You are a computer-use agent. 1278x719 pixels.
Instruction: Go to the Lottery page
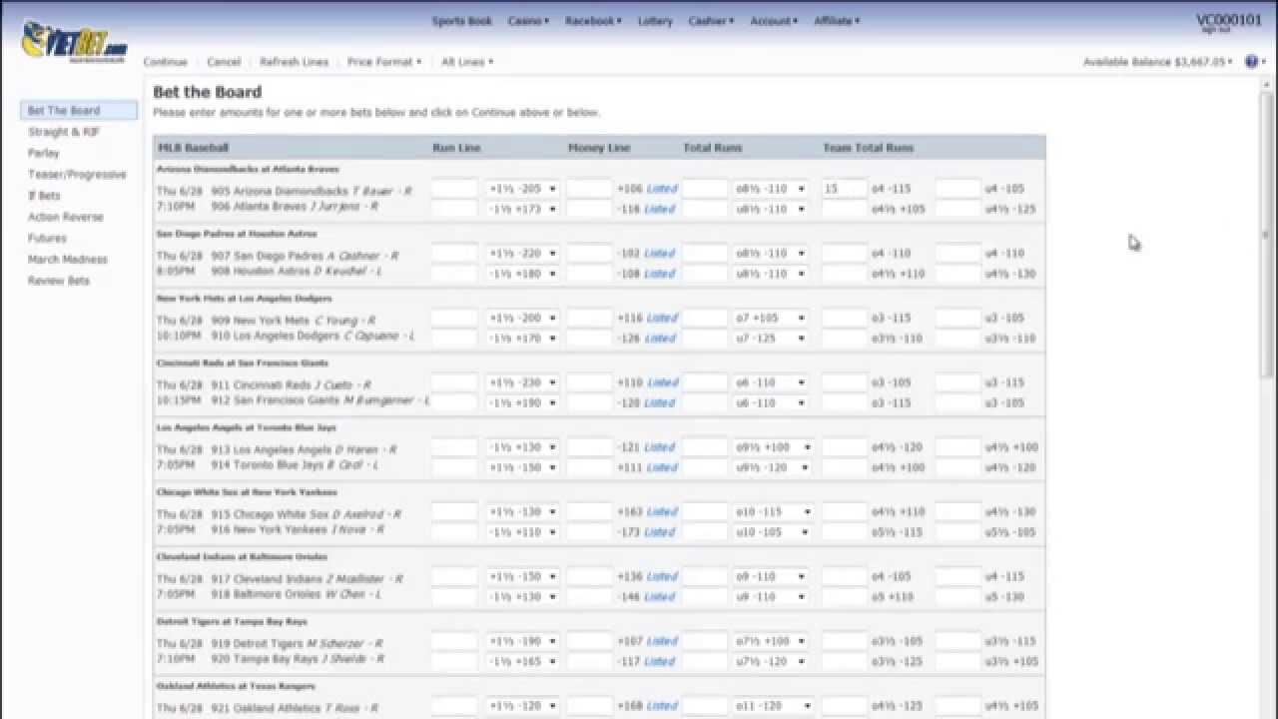655,21
